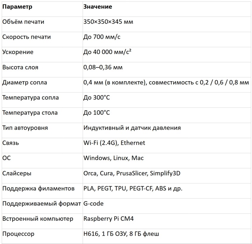
Task: Select the До 40 000 мм/с² value
Action: point(107,52)
